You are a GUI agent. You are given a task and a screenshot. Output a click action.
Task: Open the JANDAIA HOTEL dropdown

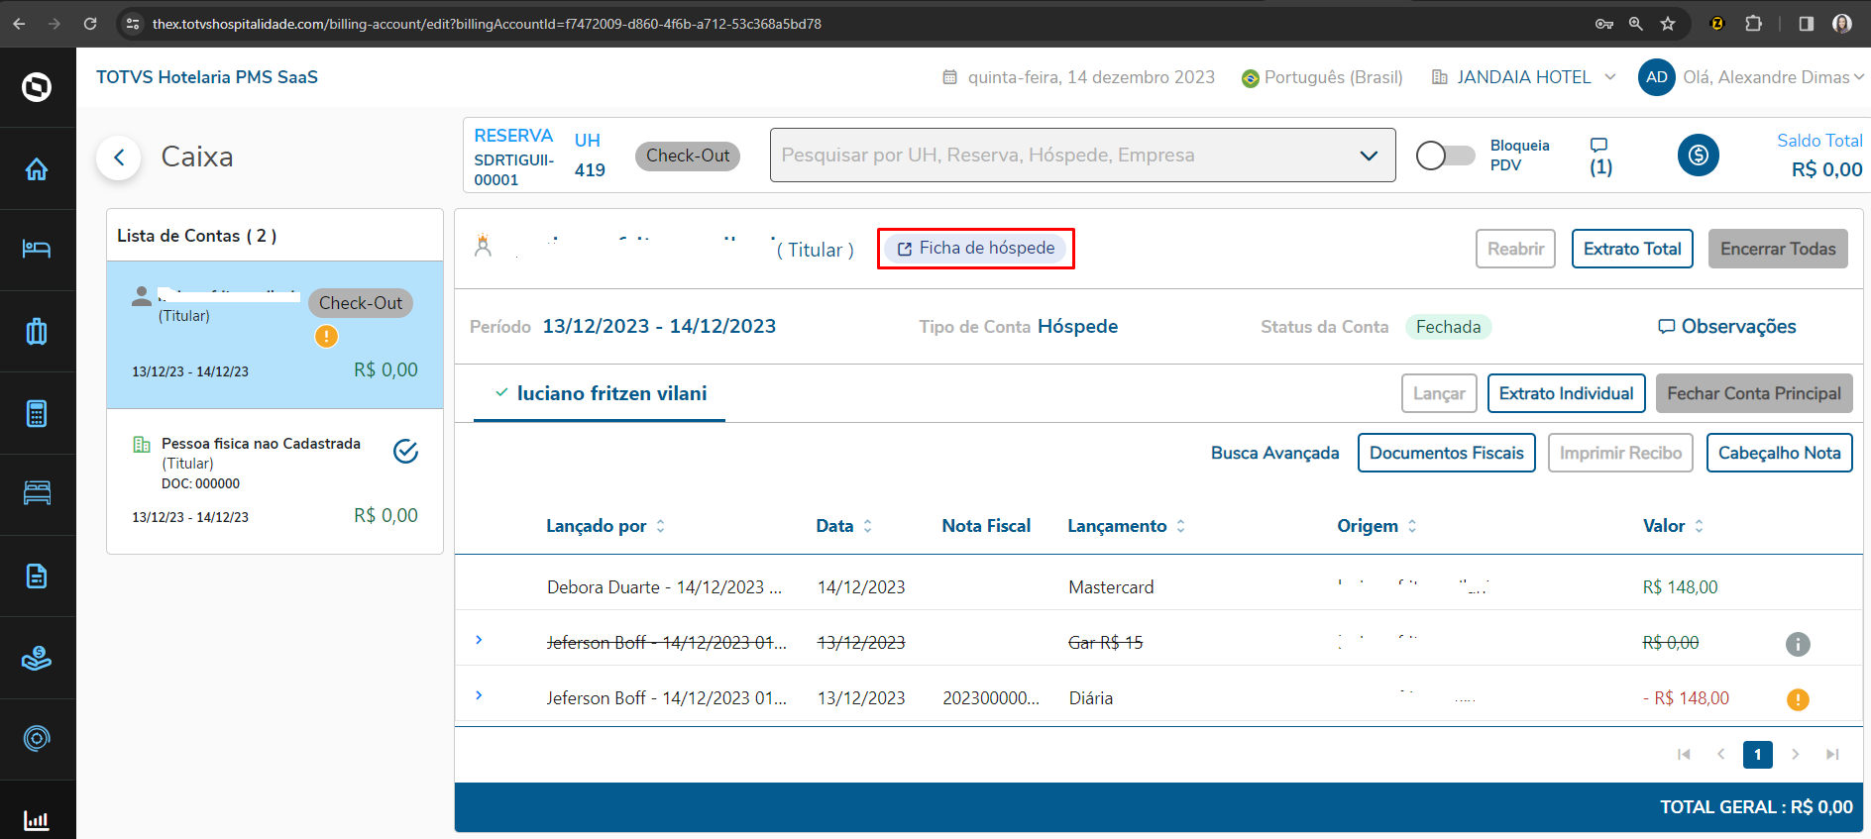pyautogui.click(x=1524, y=77)
